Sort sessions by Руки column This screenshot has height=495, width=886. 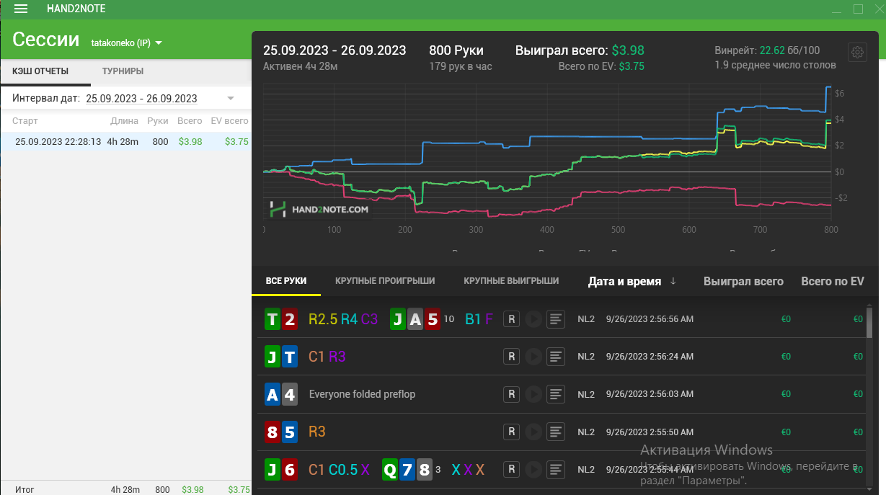[158, 121]
